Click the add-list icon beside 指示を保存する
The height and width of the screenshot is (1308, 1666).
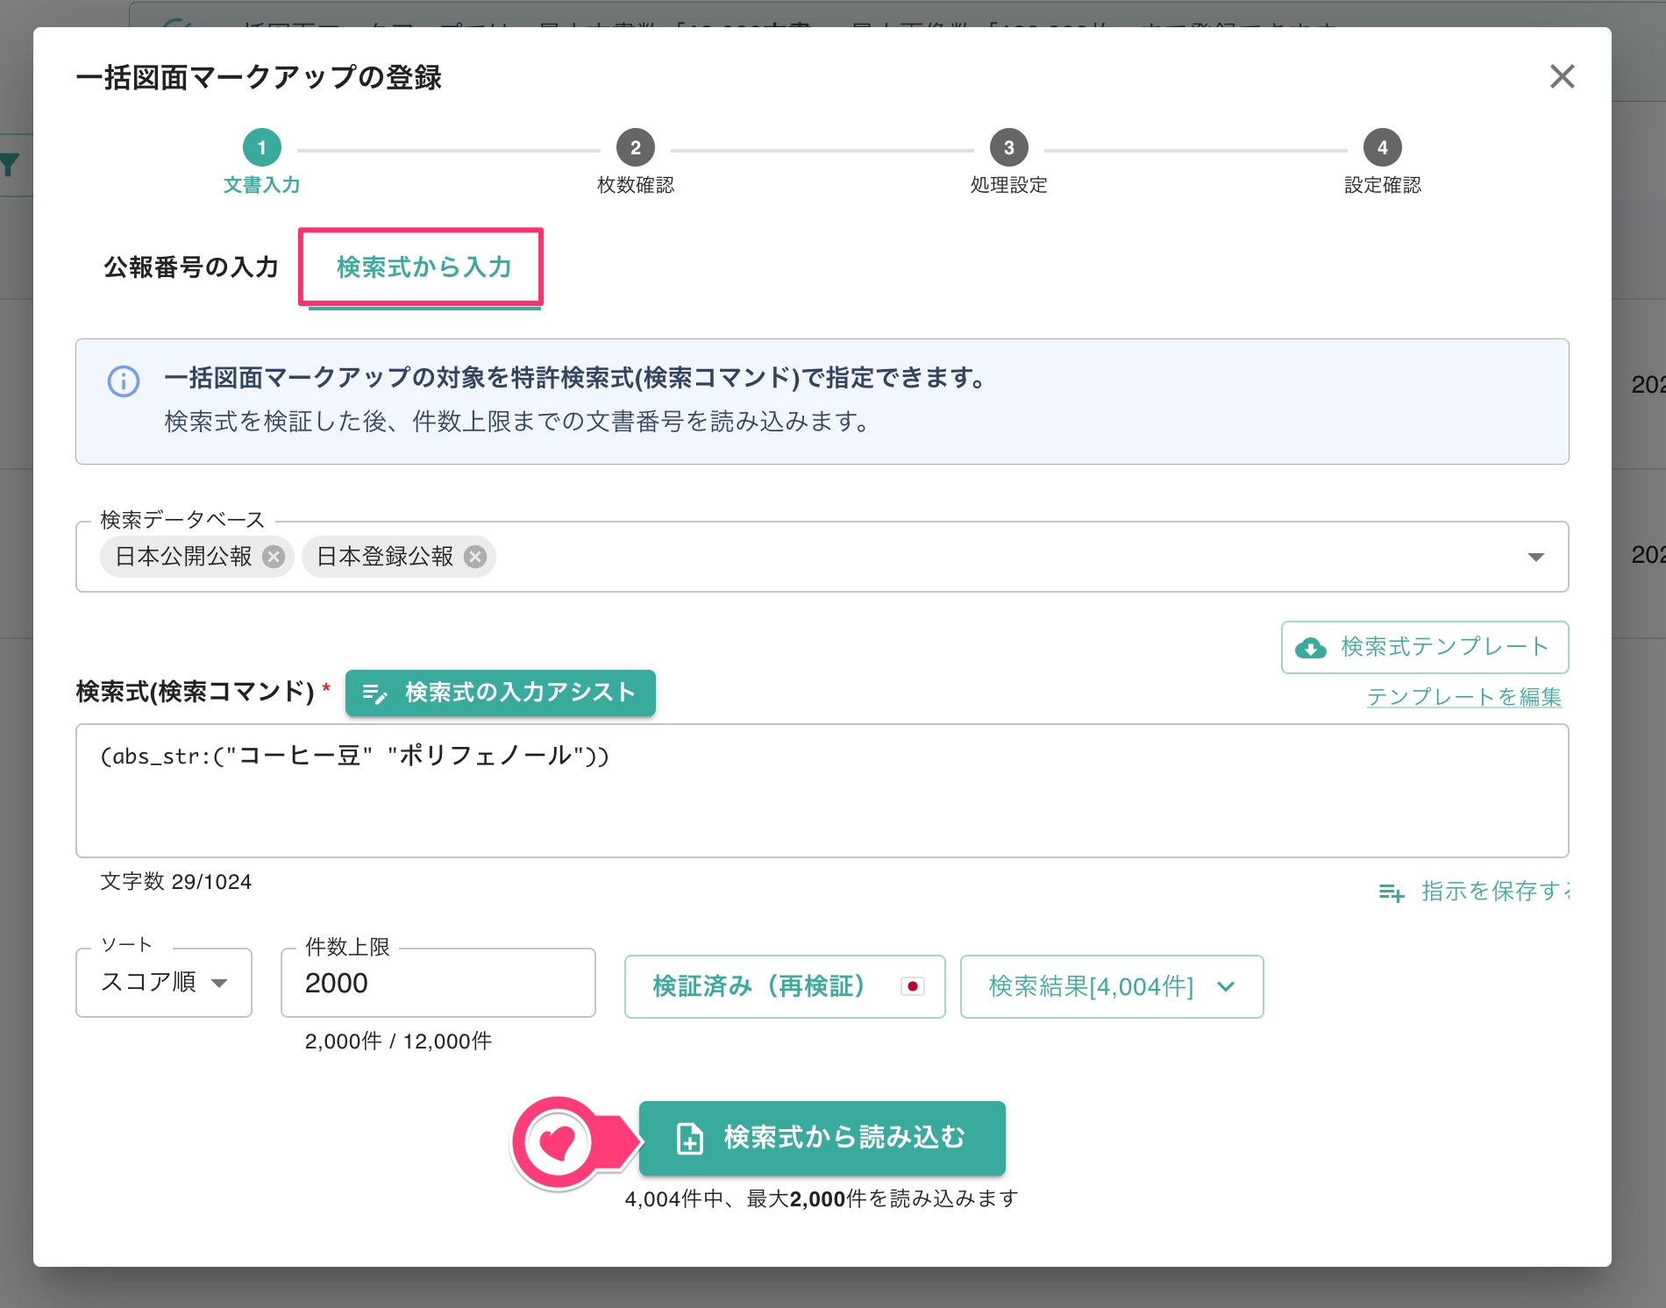click(1392, 892)
